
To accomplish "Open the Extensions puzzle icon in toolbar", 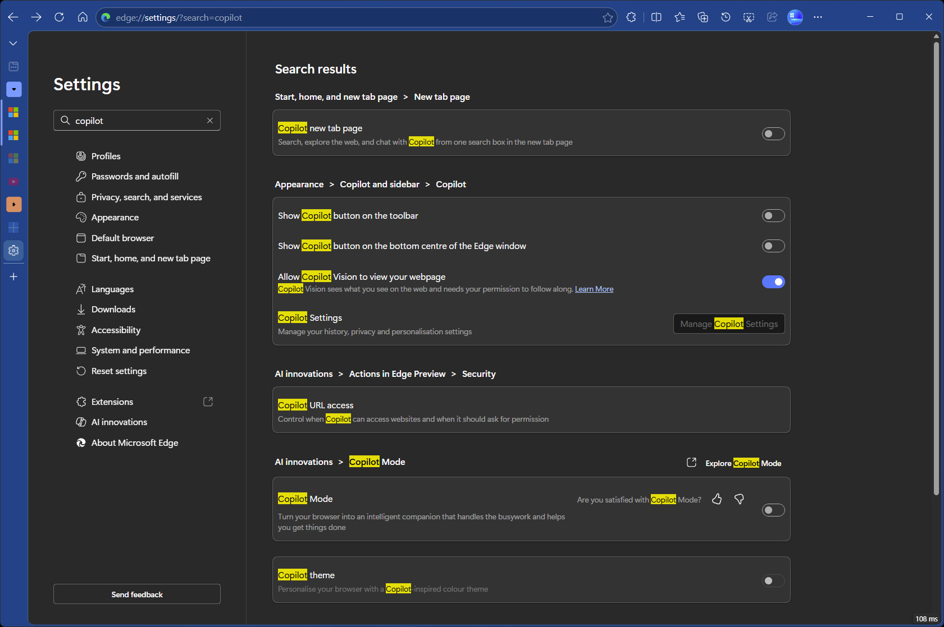I will coord(631,17).
